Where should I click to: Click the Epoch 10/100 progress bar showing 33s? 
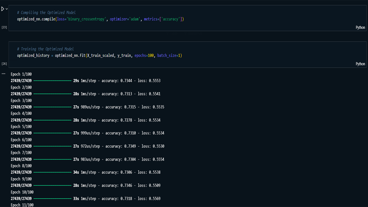[x=52, y=198]
